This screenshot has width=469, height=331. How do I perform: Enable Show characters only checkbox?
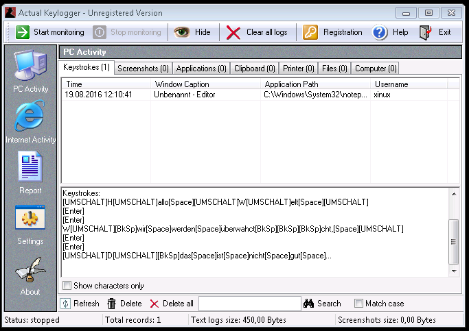[x=67, y=285]
